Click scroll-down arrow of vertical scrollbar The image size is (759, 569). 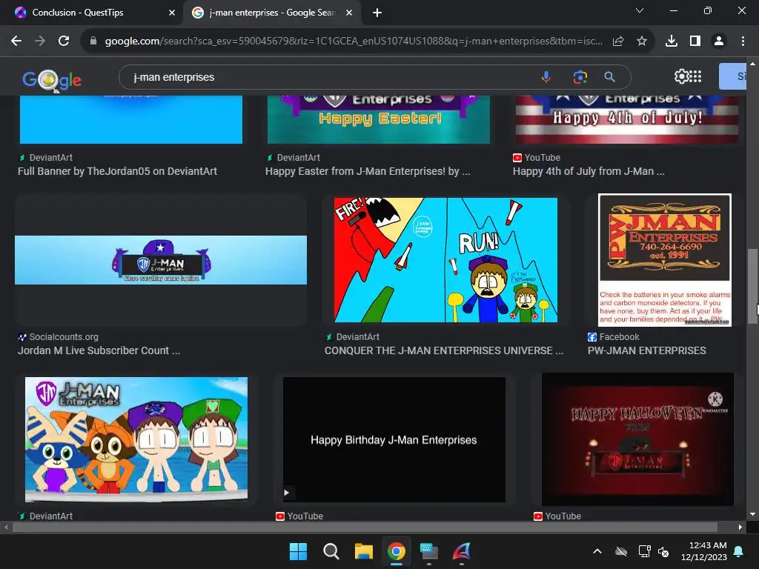pyautogui.click(x=752, y=514)
